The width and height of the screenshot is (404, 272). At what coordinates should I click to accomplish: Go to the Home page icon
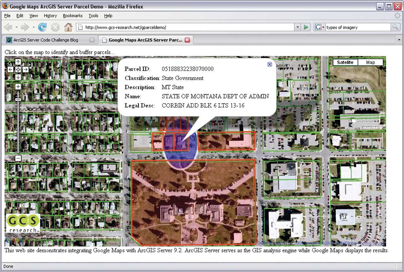68,27
